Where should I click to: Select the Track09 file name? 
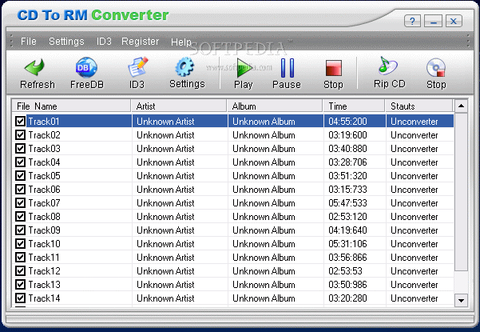point(45,230)
